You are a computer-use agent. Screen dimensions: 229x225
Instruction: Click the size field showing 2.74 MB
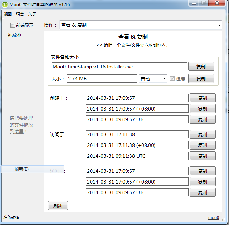point(102,79)
